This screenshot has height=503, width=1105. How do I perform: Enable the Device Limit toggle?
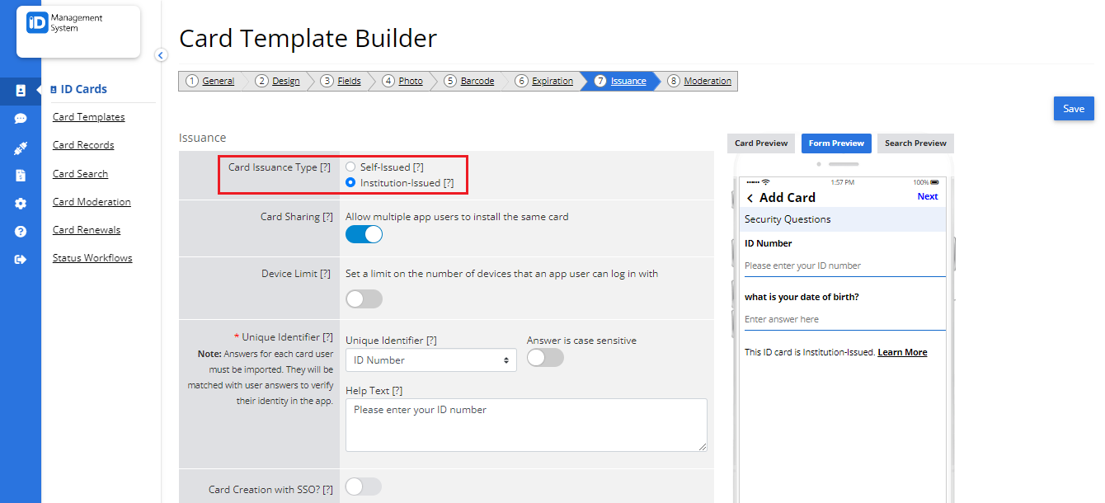coord(364,299)
